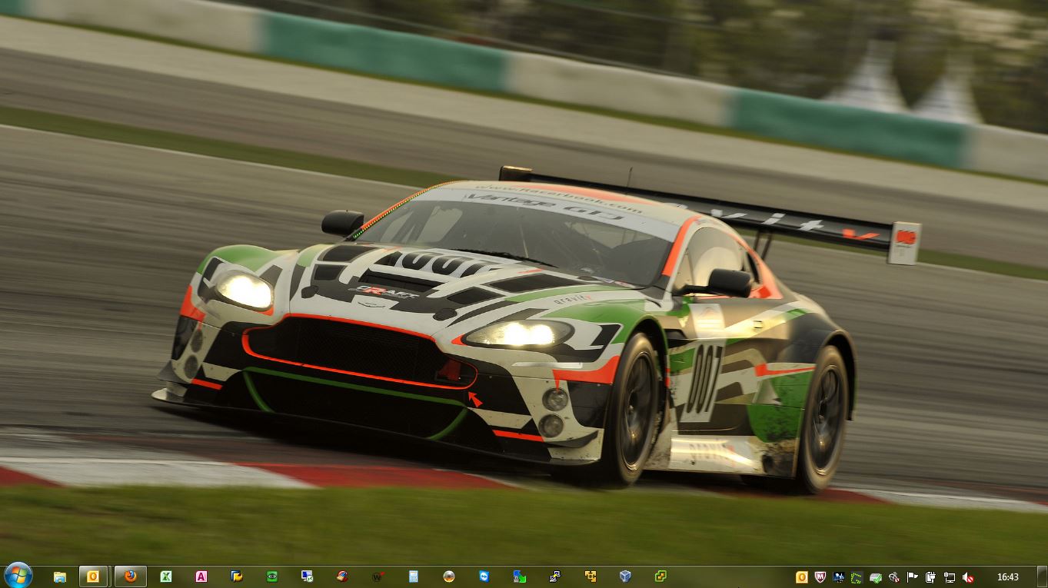Open the clock showing 16:43
The height and width of the screenshot is (588, 1048).
pos(1007,577)
